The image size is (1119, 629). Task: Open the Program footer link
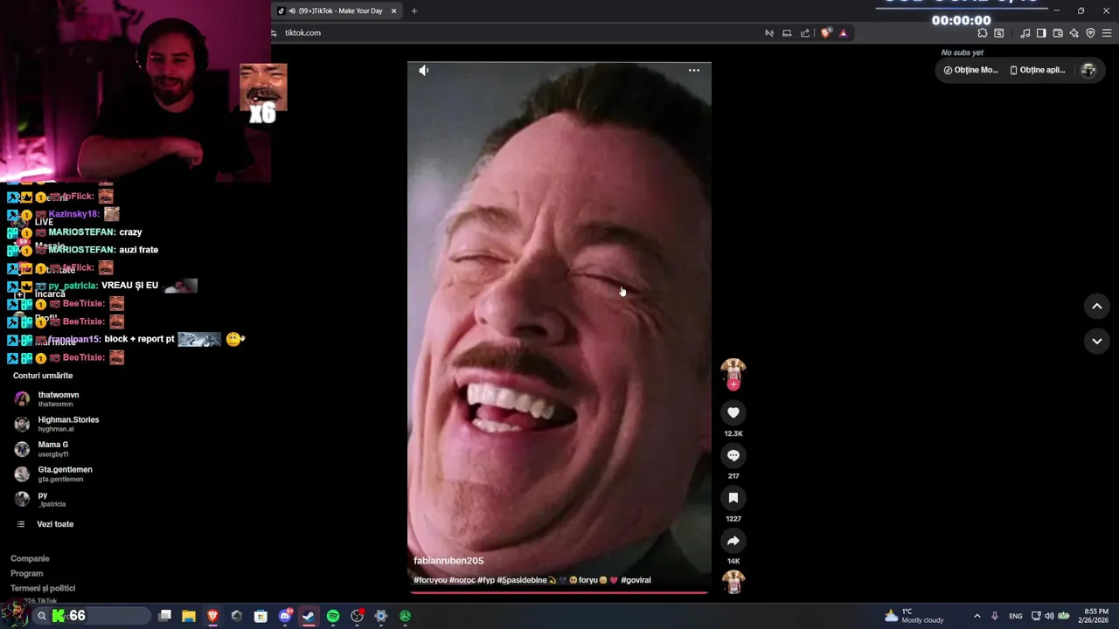pyautogui.click(x=26, y=574)
